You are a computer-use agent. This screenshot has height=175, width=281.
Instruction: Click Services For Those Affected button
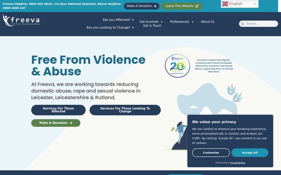tap(59, 110)
